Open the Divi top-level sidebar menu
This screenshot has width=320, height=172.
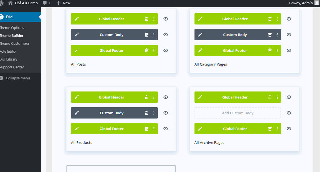pyautogui.click(x=20, y=17)
